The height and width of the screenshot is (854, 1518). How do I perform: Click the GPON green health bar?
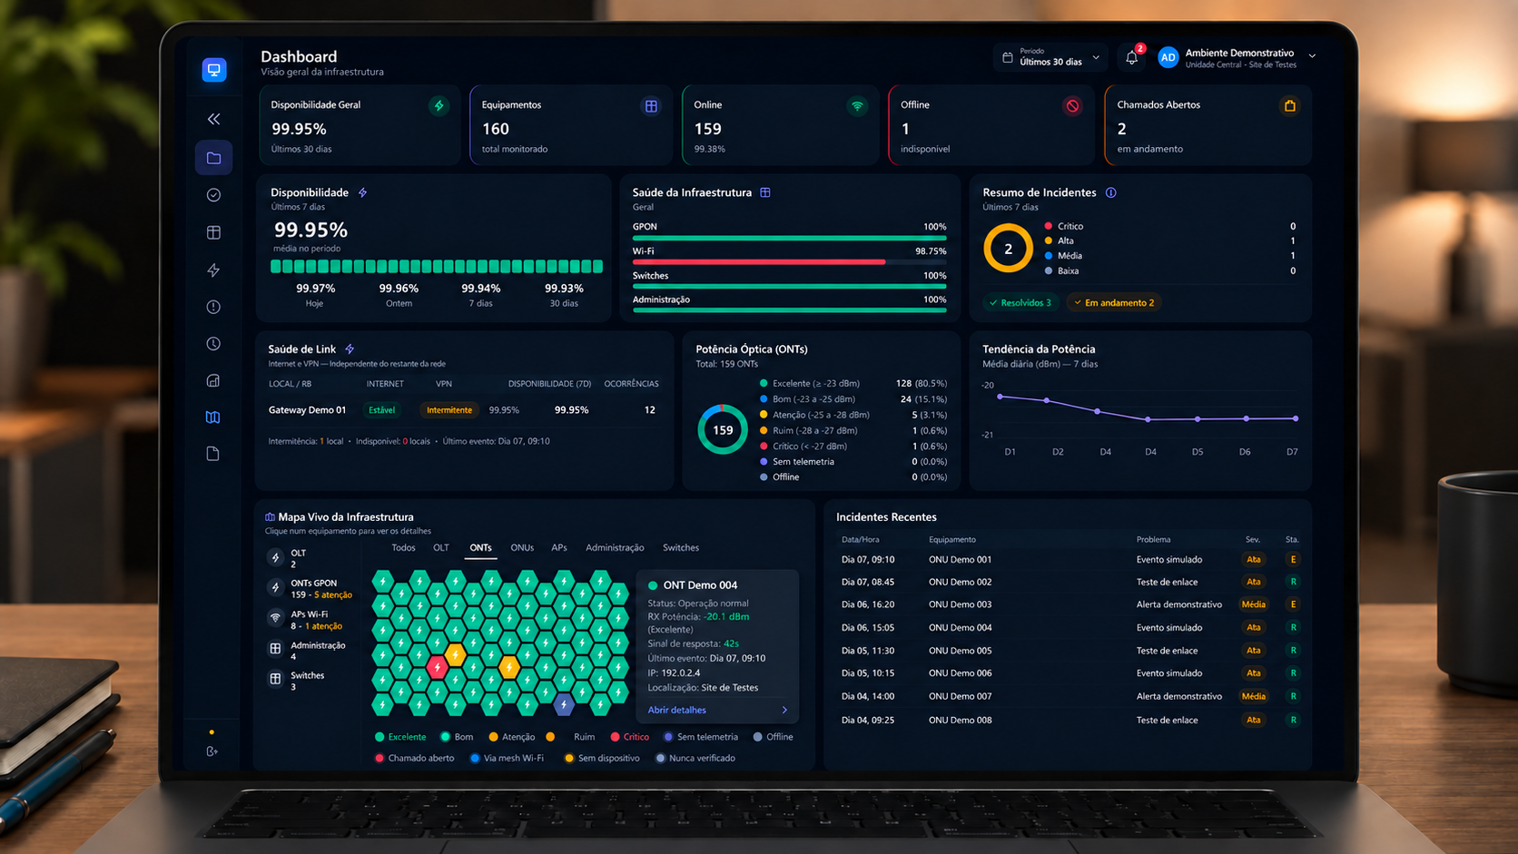pos(789,238)
